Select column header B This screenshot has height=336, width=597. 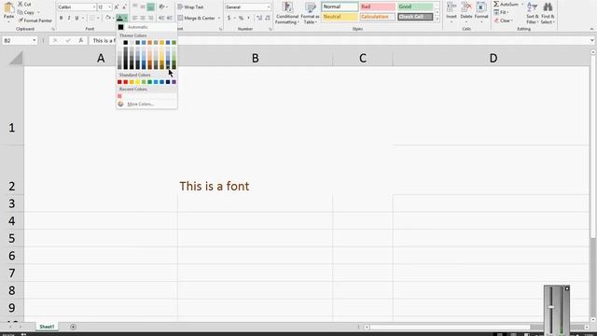(255, 58)
